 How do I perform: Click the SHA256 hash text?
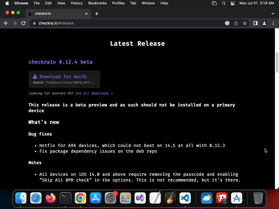click(64, 83)
